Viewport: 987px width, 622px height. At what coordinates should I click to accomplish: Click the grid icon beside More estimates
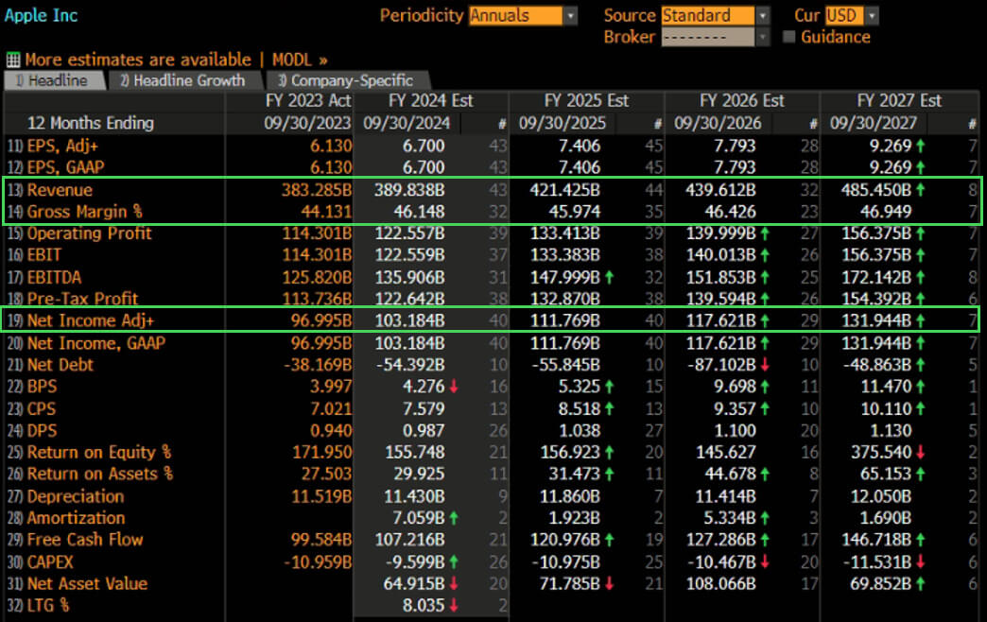[x=12, y=60]
